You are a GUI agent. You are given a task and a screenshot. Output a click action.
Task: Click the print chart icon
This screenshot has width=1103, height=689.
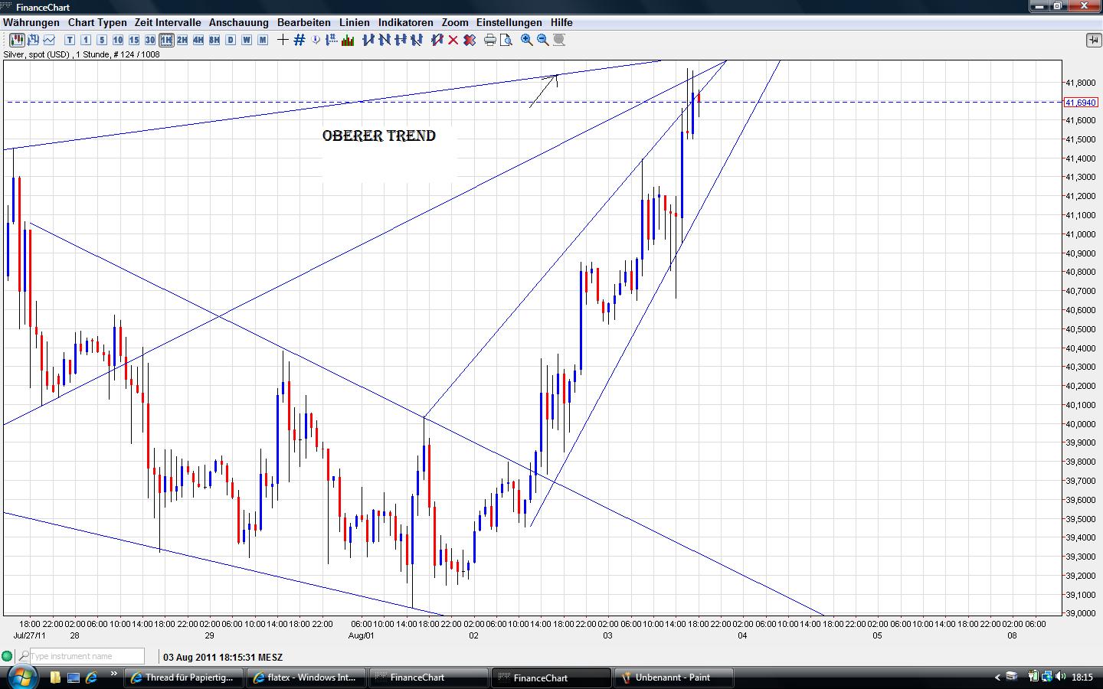(490, 40)
